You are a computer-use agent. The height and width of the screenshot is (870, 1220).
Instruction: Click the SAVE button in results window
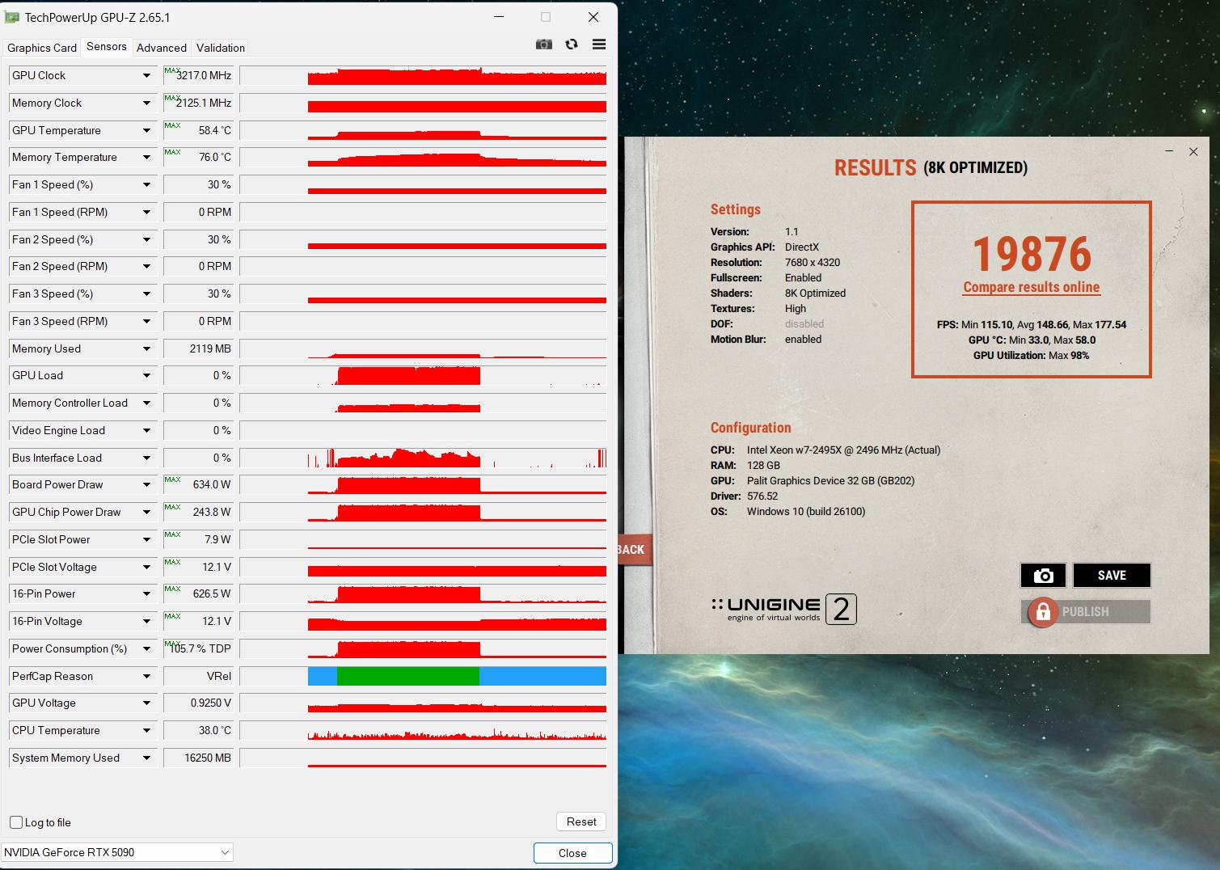(1112, 576)
